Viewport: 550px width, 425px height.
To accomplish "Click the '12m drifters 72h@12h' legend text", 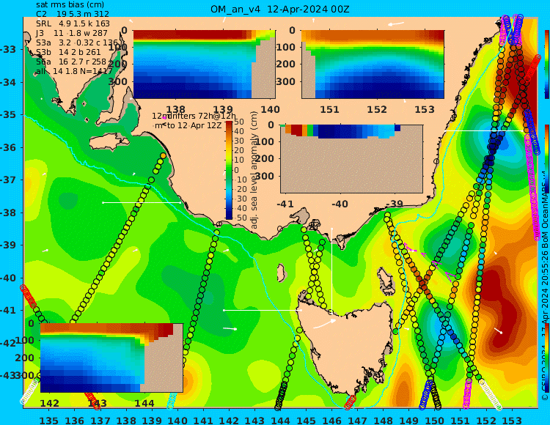I will click(x=194, y=116).
